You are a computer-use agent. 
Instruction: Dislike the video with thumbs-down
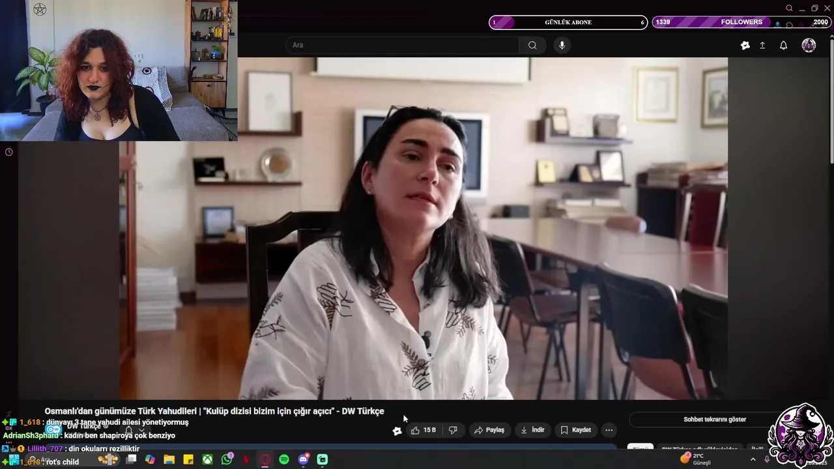click(x=453, y=430)
